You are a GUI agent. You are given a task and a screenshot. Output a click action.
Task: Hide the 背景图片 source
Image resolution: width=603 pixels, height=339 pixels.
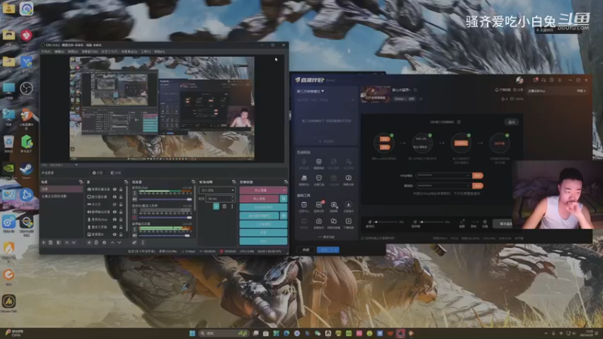(115, 234)
